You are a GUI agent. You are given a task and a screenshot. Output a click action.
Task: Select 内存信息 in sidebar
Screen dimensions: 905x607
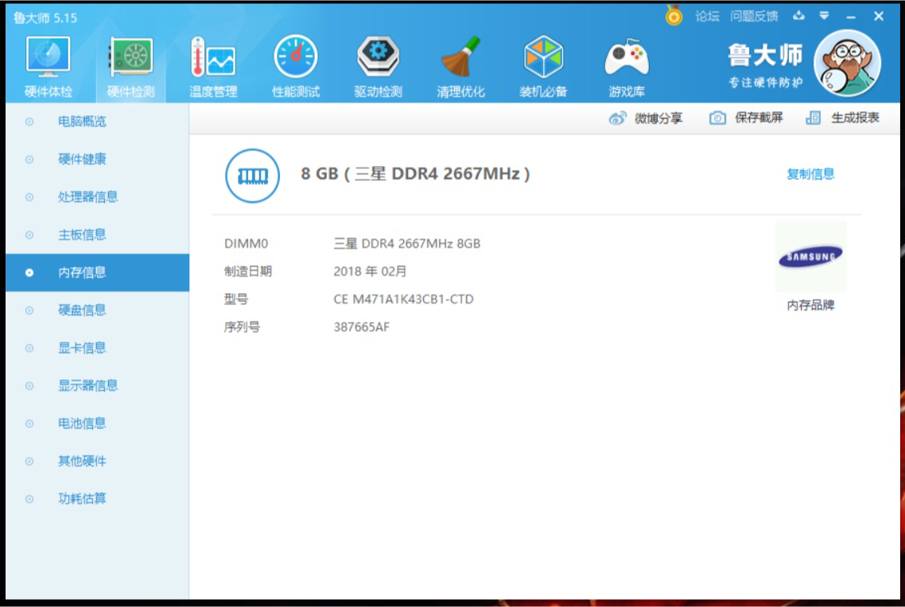click(x=97, y=273)
